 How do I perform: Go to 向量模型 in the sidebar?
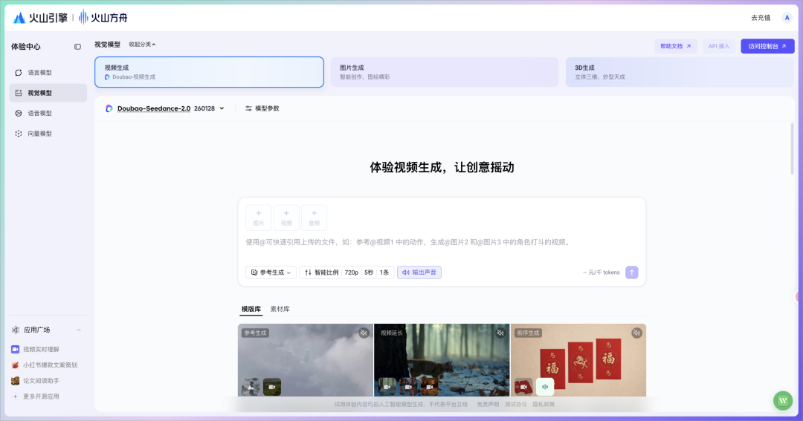coord(39,134)
